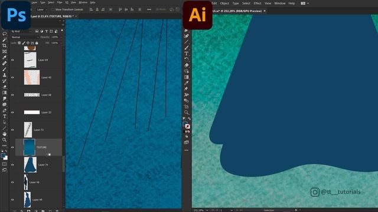The width and height of the screenshot is (378, 212).
Task: Select the TEXTURE layer thumbnail
Action: pyautogui.click(x=30, y=147)
